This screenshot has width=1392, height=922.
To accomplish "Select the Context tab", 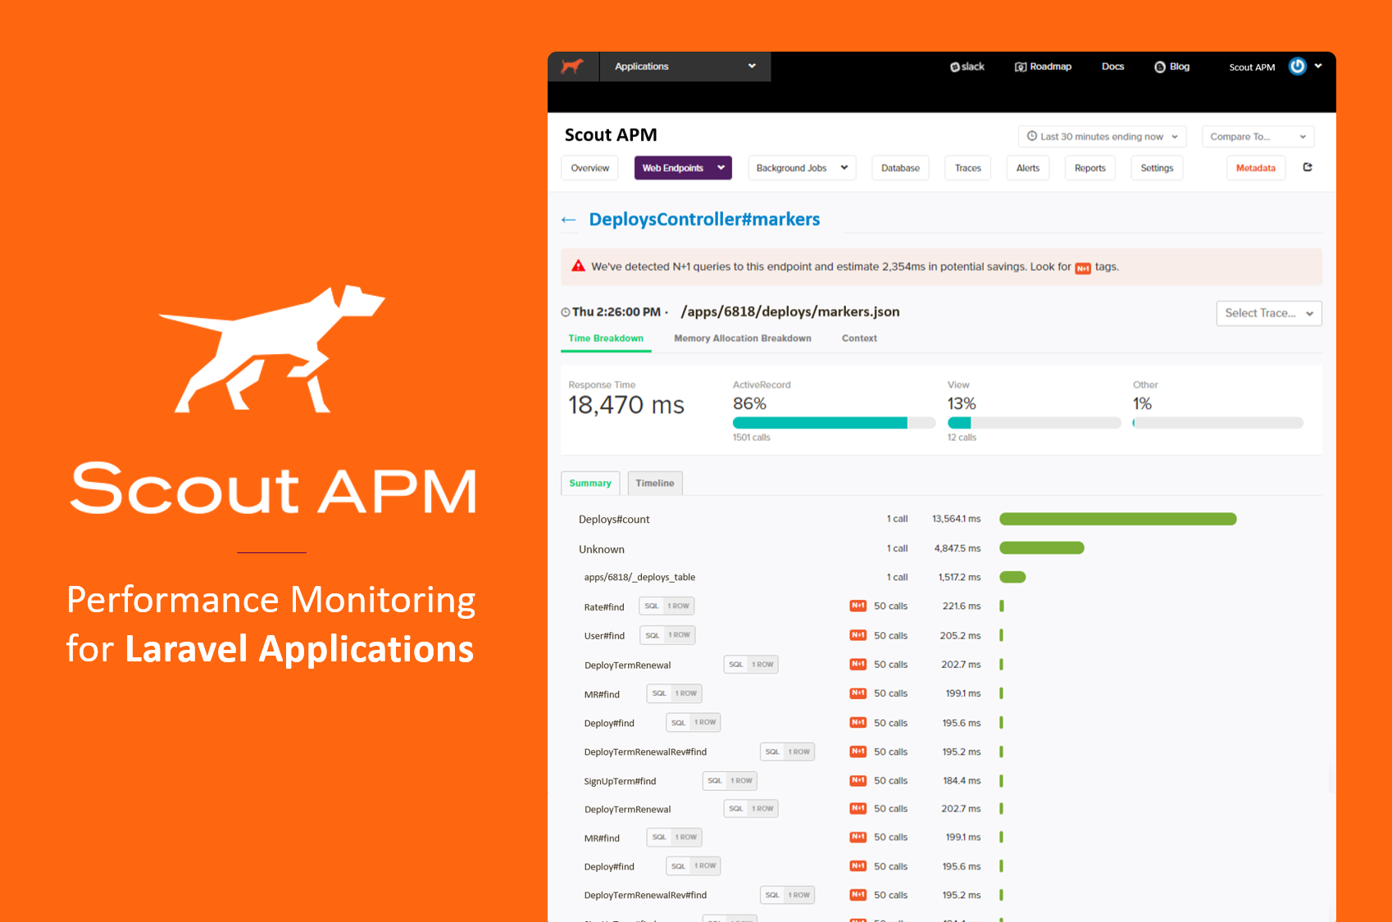I will [859, 338].
